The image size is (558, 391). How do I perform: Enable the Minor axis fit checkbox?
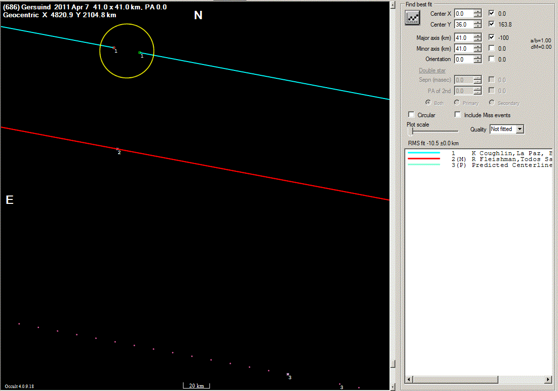[x=491, y=48]
